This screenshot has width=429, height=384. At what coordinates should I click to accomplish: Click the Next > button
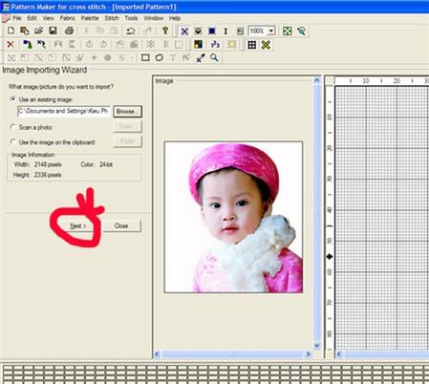78,225
